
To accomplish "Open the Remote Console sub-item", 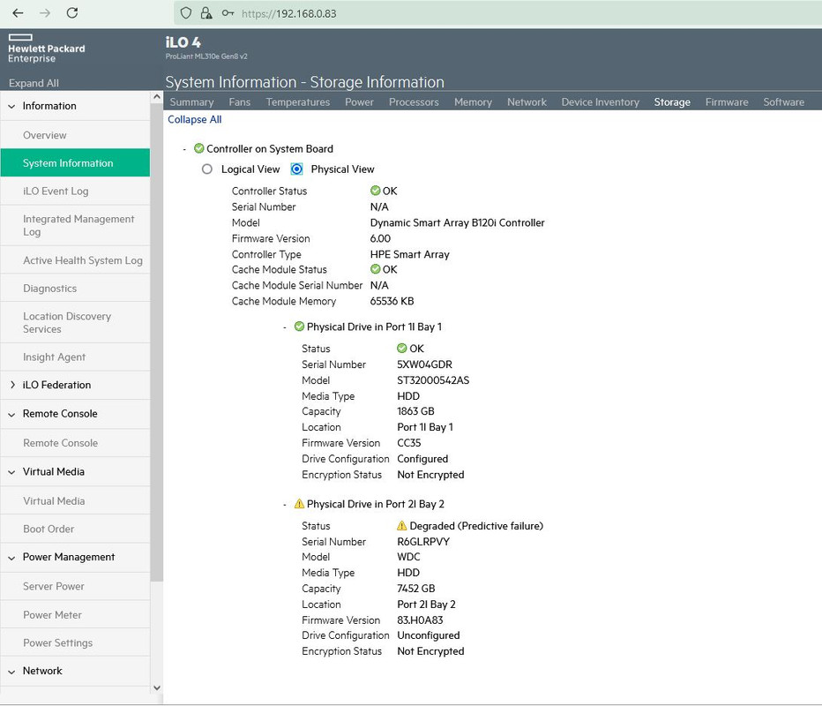I will point(75,443).
